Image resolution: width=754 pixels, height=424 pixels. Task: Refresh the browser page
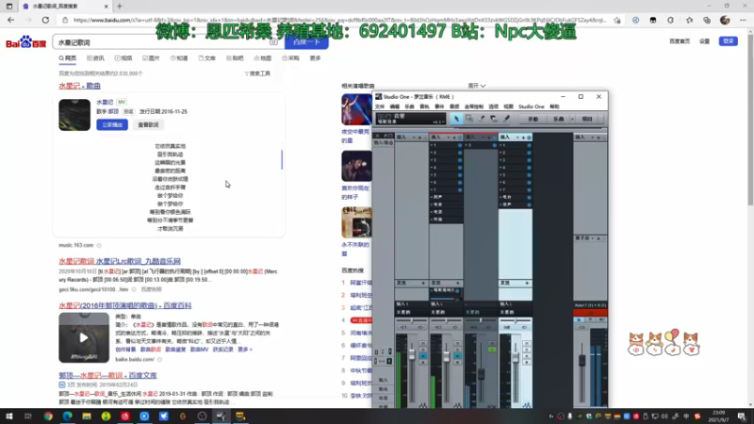click(x=45, y=20)
